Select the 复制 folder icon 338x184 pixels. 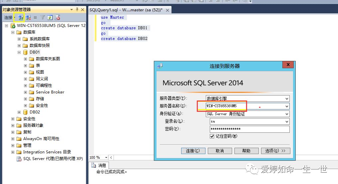pyautogui.click(x=19, y=132)
